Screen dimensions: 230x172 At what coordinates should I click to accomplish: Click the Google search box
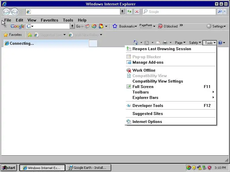point(179,11)
